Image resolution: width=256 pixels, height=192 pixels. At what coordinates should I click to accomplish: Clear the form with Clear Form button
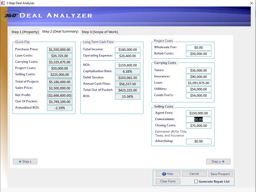coord(168,181)
